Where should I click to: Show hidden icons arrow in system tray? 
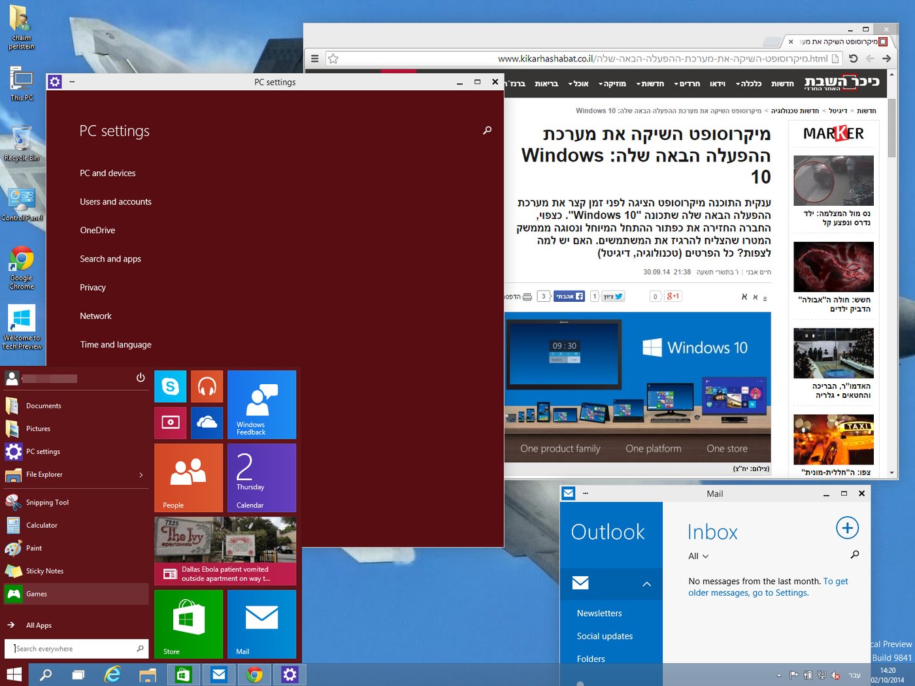(x=778, y=676)
